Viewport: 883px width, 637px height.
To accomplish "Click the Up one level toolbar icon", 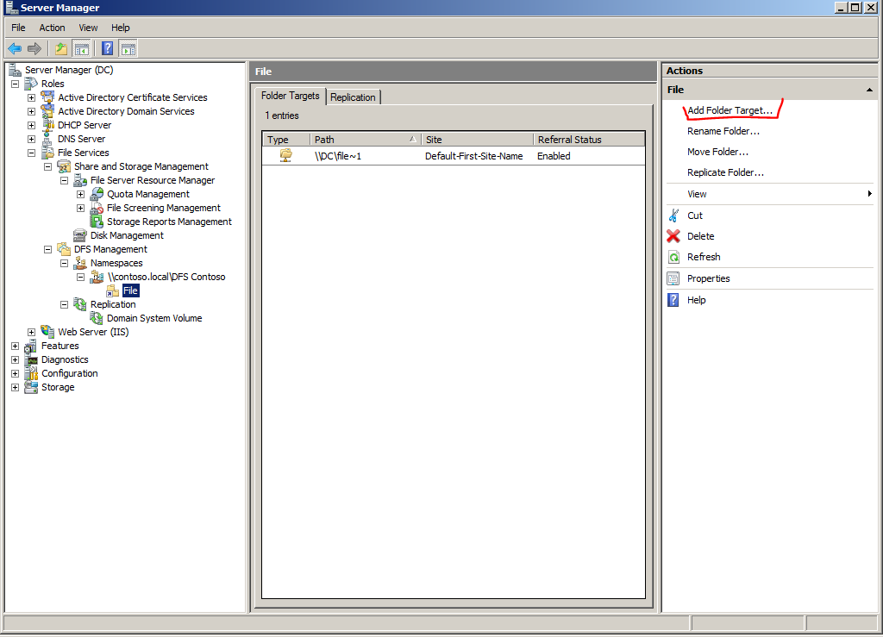I will click(x=61, y=49).
